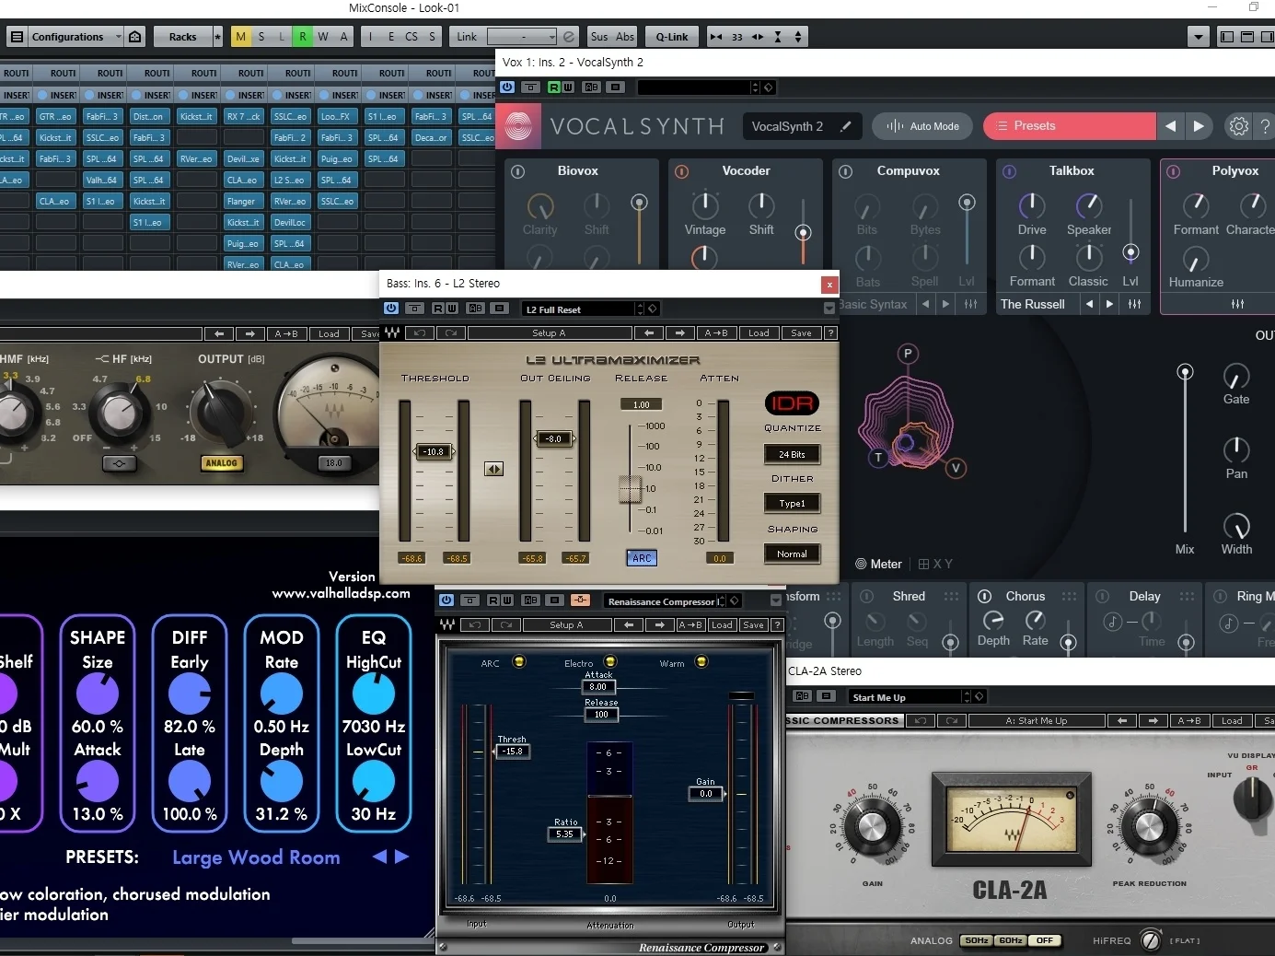Viewport: 1275px width, 956px height.
Task: Toggle Compuvox module power
Action: pos(845,171)
